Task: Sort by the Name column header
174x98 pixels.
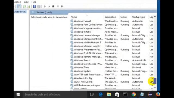Action: [x=74, y=17]
